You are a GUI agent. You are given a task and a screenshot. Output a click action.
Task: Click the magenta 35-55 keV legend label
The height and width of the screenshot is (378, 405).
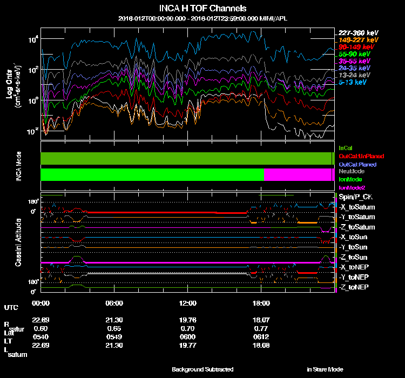[x=354, y=61]
